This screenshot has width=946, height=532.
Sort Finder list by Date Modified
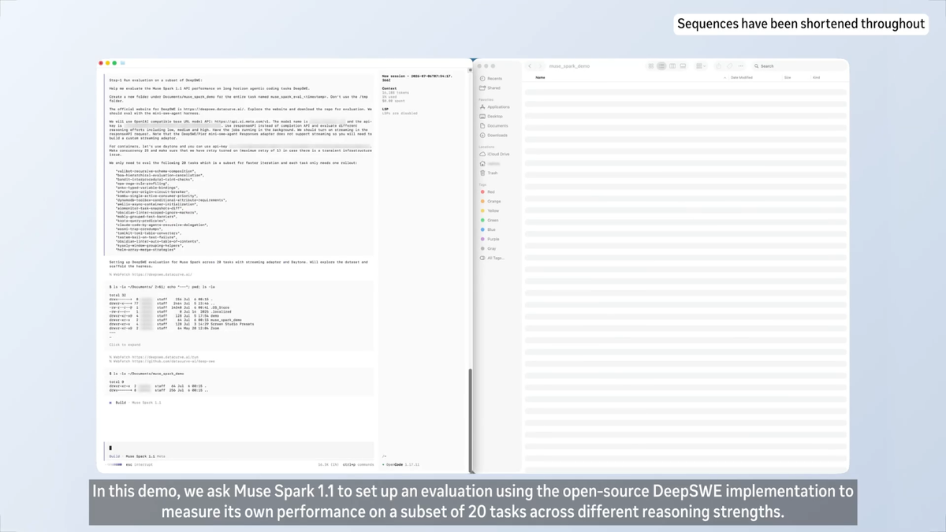(x=742, y=77)
